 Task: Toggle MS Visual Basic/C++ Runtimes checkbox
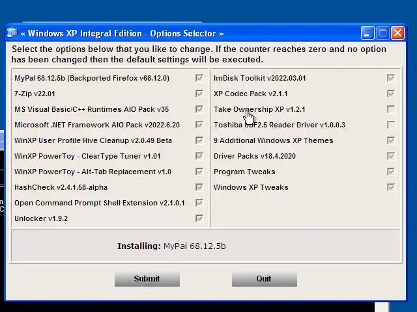click(x=199, y=109)
